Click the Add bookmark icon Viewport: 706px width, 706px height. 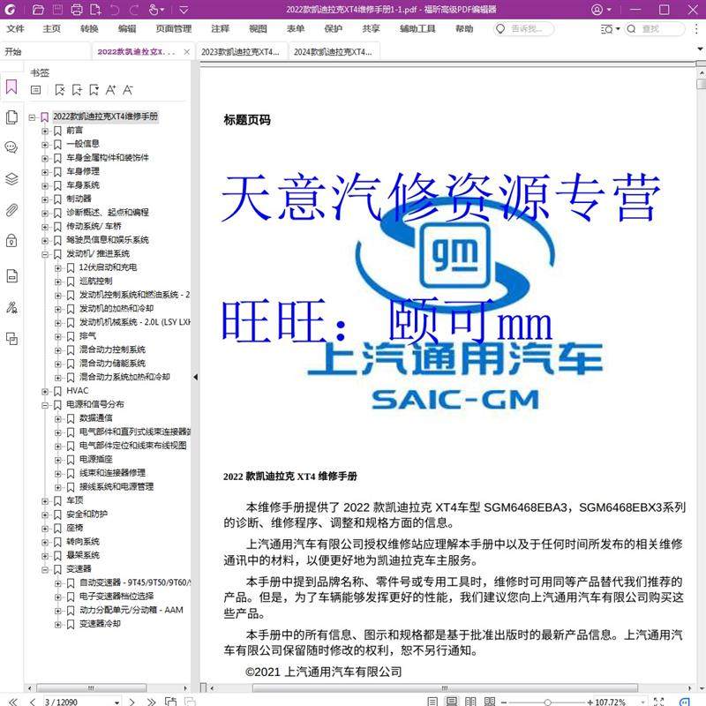[x=78, y=89]
